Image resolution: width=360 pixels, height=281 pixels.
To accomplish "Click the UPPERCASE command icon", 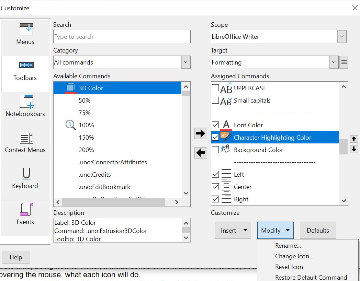I will pyautogui.click(x=226, y=88).
